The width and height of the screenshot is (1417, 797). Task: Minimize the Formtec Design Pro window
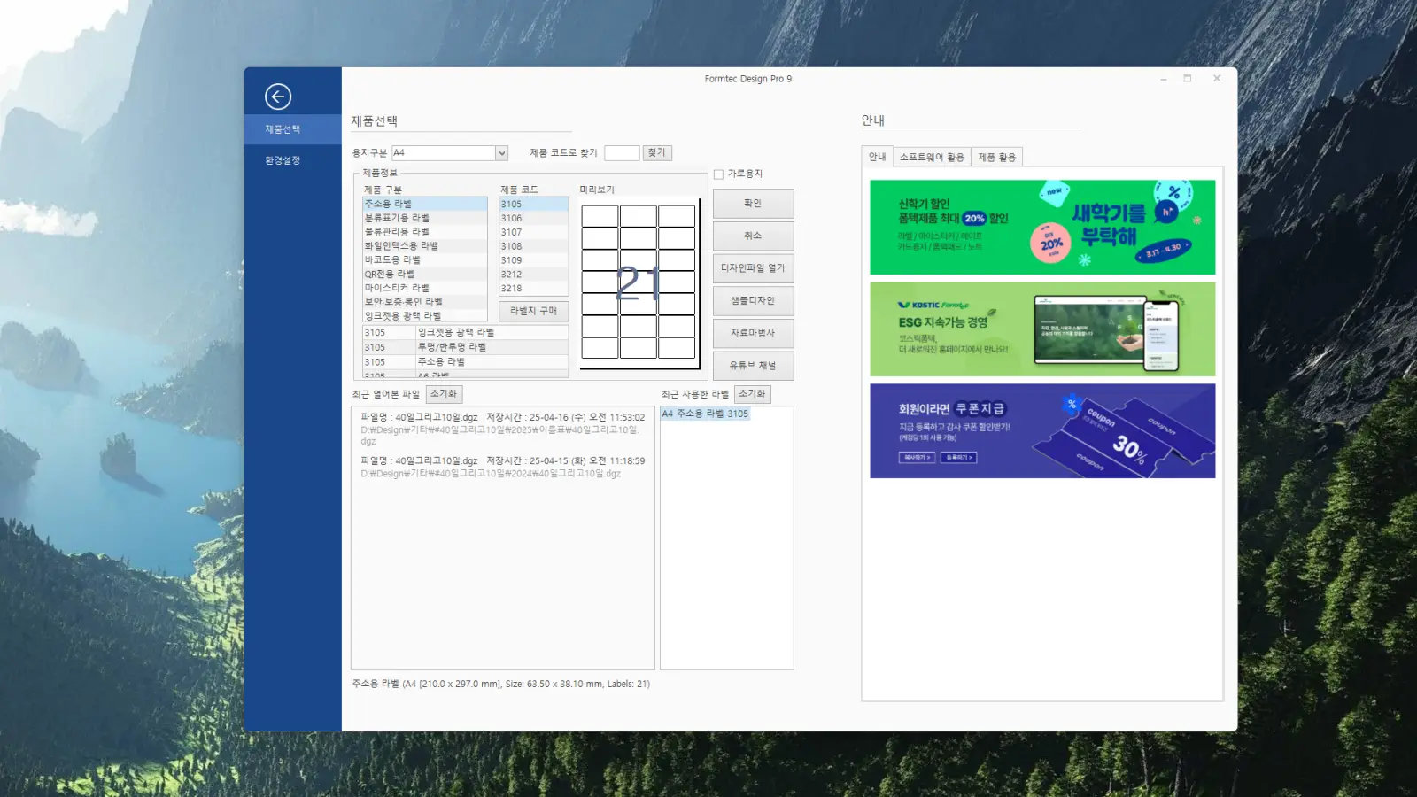1164,79
